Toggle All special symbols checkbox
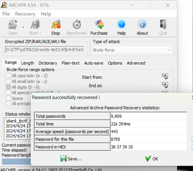 (x=8, y=92)
